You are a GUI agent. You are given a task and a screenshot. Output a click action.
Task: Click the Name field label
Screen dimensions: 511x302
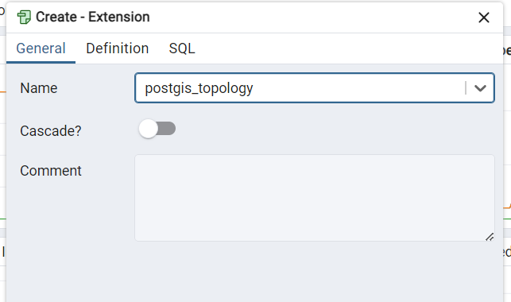click(39, 88)
